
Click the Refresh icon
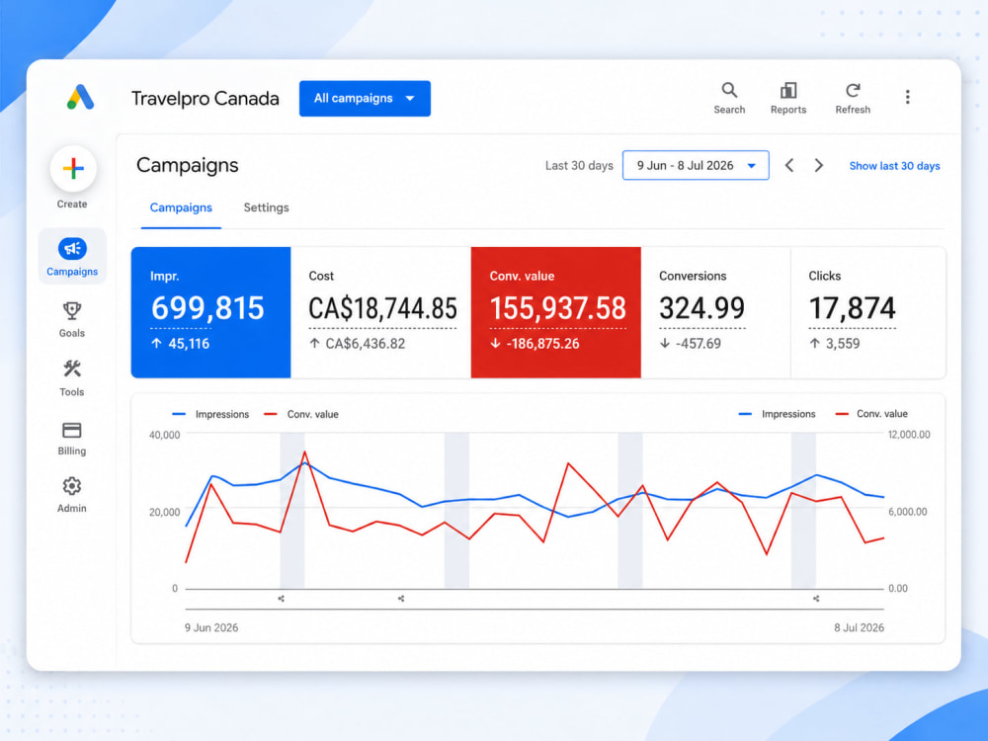tap(853, 90)
